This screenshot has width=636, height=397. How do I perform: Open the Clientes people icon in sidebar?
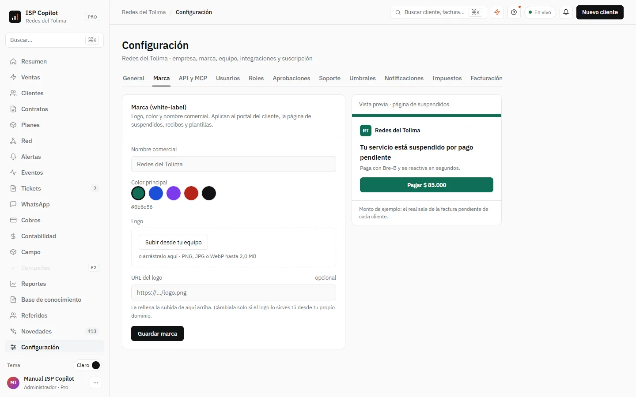(x=13, y=93)
